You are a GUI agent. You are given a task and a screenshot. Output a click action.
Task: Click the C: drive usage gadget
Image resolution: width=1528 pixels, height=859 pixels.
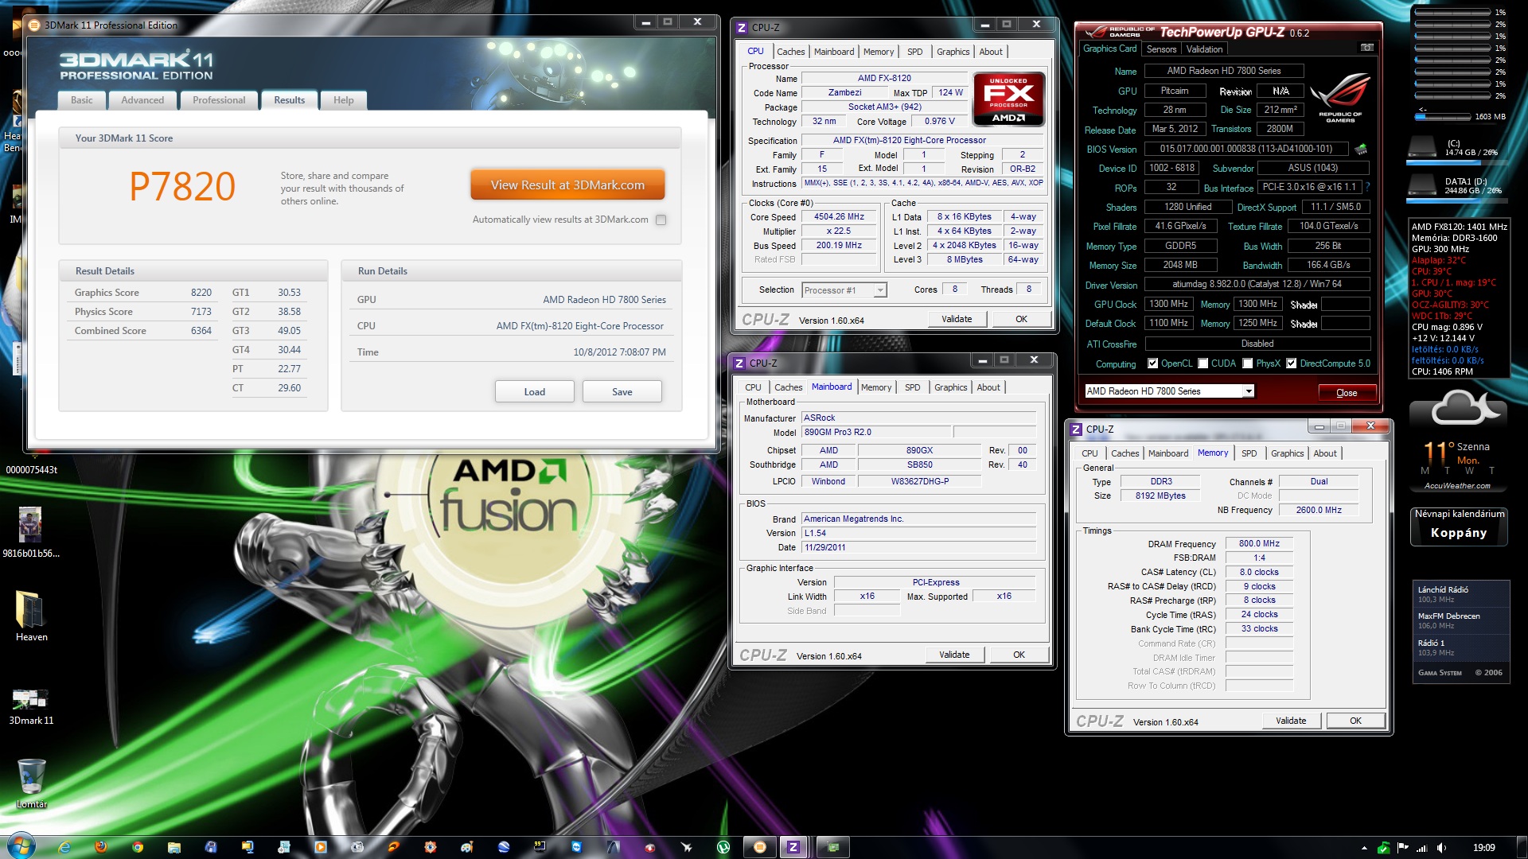[x=1456, y=149]
